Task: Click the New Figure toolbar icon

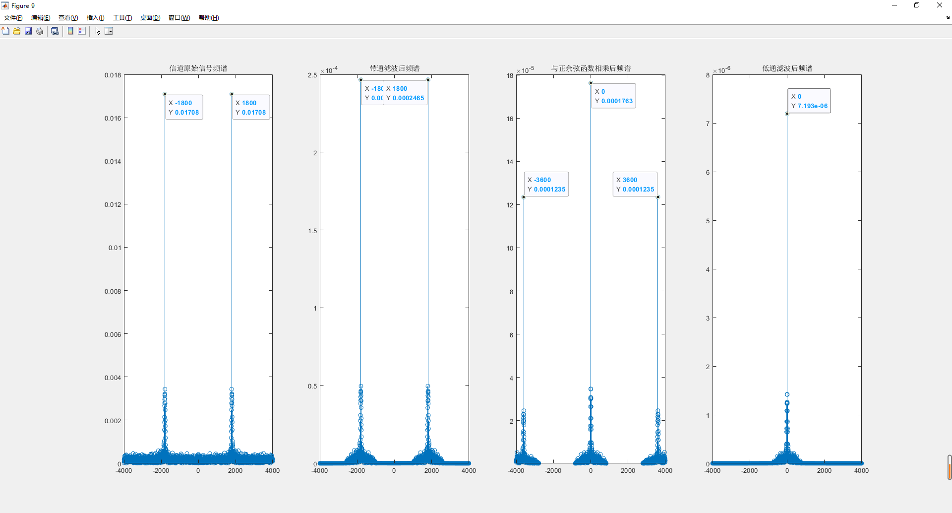Action: 5,31
